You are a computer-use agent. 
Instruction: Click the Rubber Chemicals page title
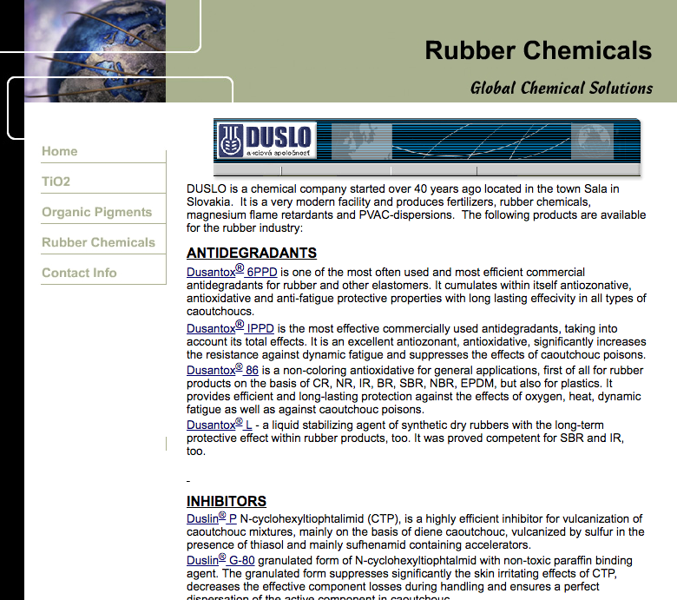(538, 50)
